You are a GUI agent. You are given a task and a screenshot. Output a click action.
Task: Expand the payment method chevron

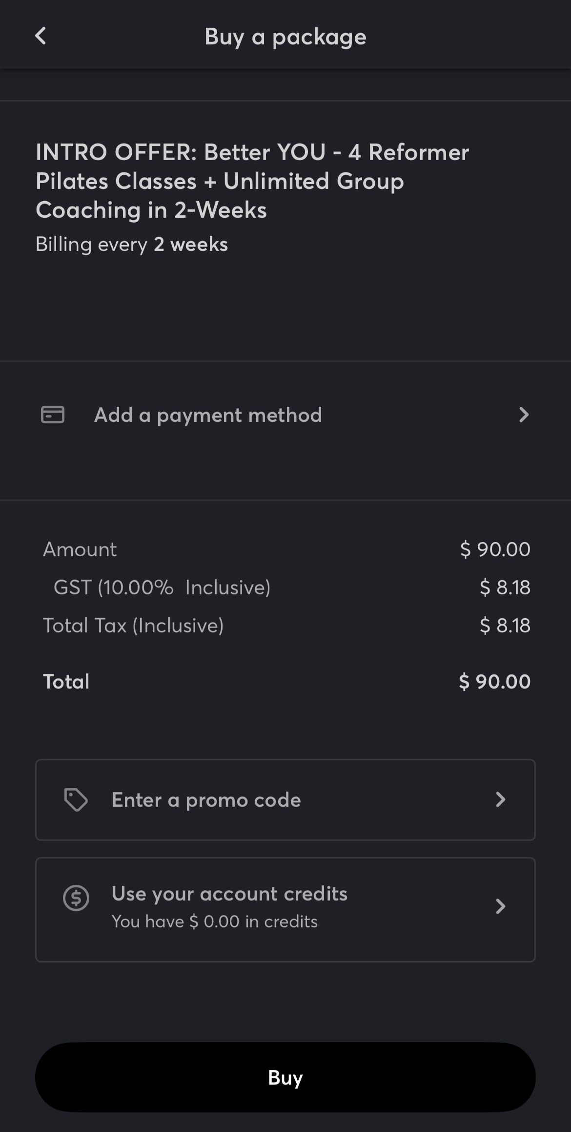pos(524,415)
